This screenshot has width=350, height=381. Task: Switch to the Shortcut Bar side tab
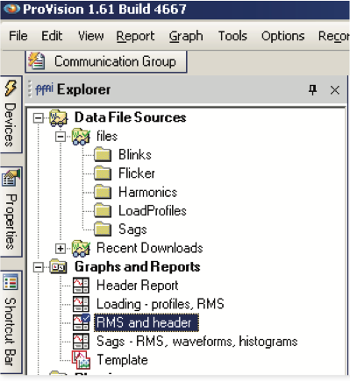(x=11, y=321)
